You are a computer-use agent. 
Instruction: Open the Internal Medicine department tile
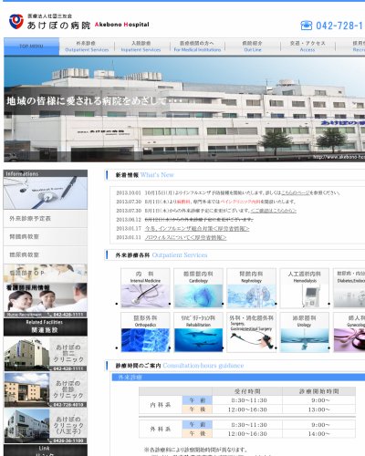click(x=145, y=288)
